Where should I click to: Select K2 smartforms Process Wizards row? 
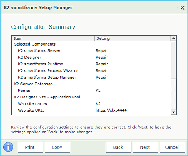(x=91, y=71)
